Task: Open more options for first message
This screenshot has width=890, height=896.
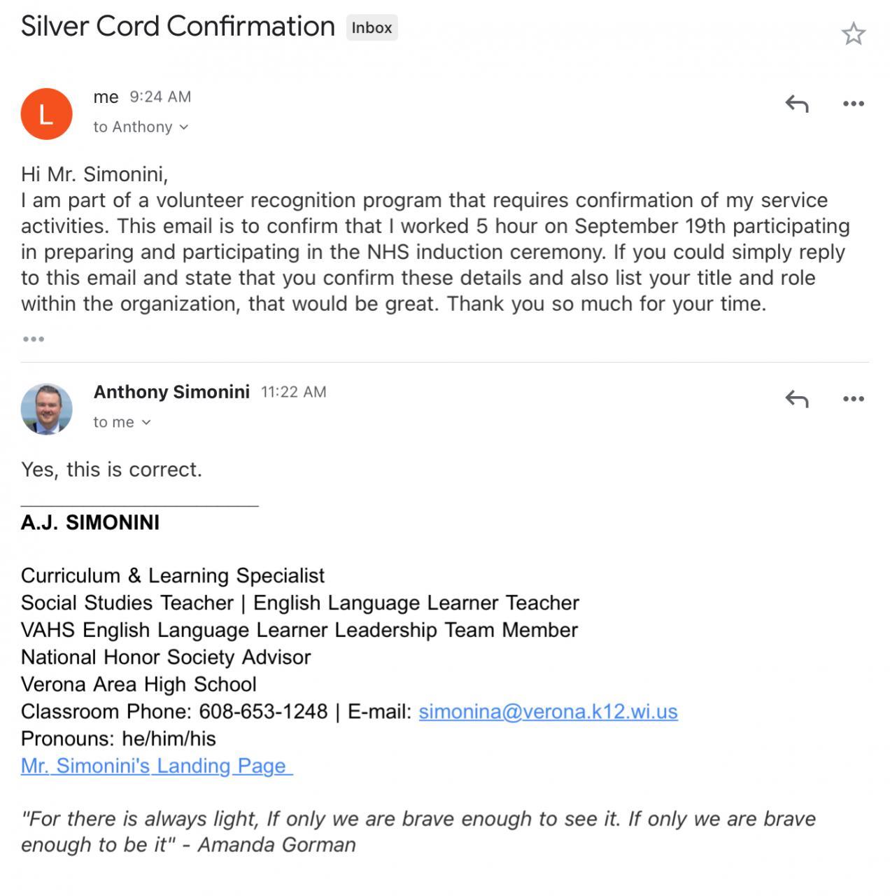Action: 853,104
